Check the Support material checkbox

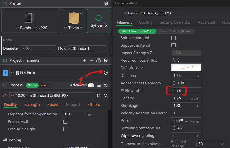pos(174,45)
